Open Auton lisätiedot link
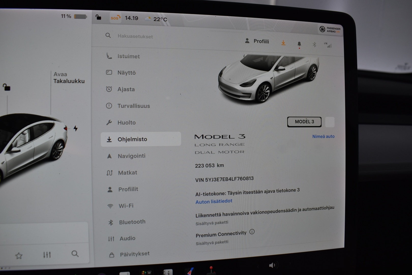Viewport: 412px width, 275px height. pyautogui.click(x=214, y=201)
